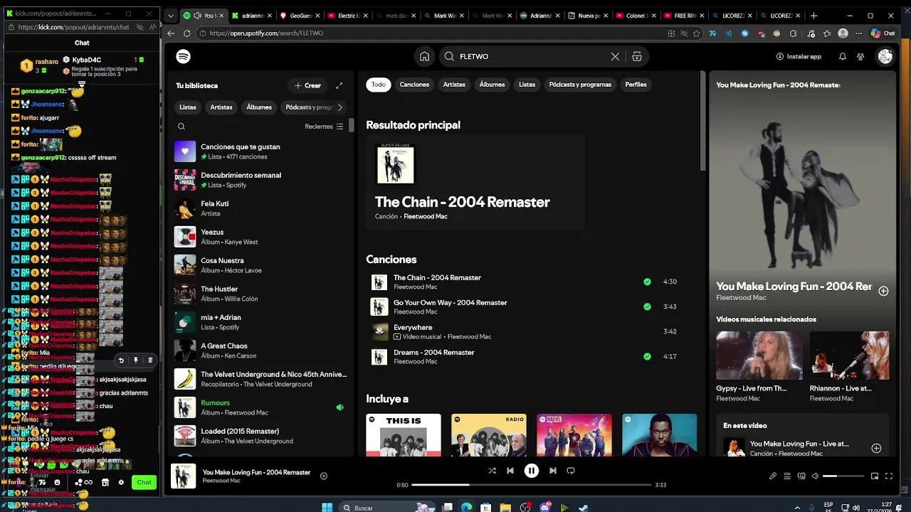Open Yeezus album in library

click(x=261, y=237)
